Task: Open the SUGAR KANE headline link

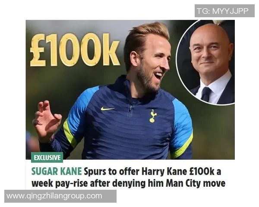Action: pos(128,177)
